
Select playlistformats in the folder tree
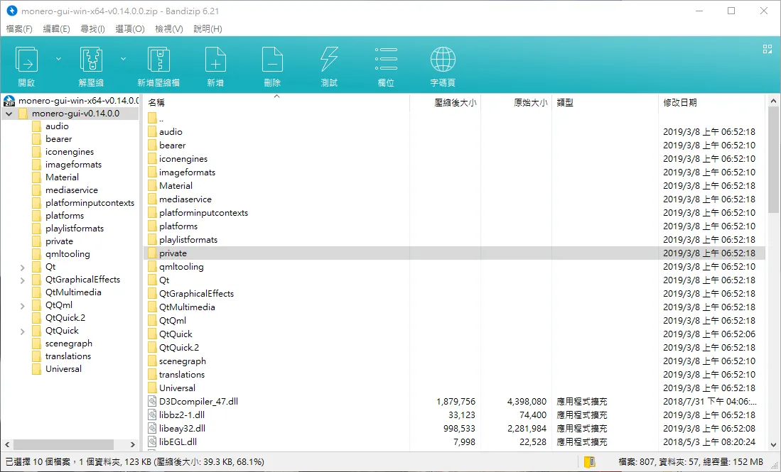click(75, 229)
